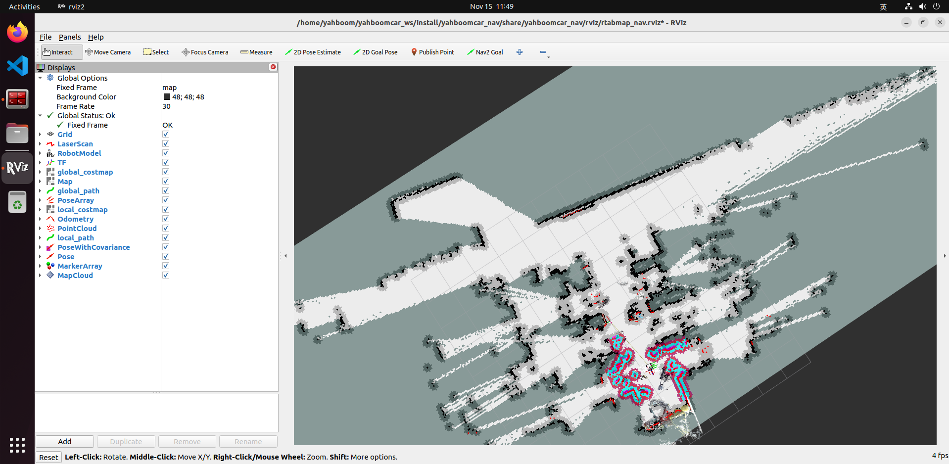Collapse Global Status: Ok section
Viewport: 949px width, 464px height.
tap(40, 115)
